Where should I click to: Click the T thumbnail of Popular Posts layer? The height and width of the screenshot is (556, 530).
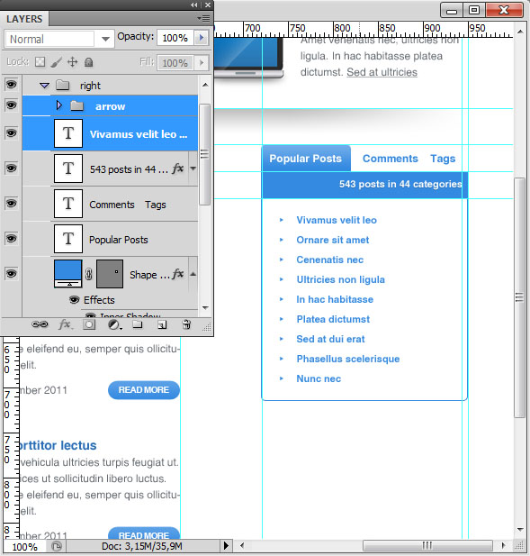point(68,239)
